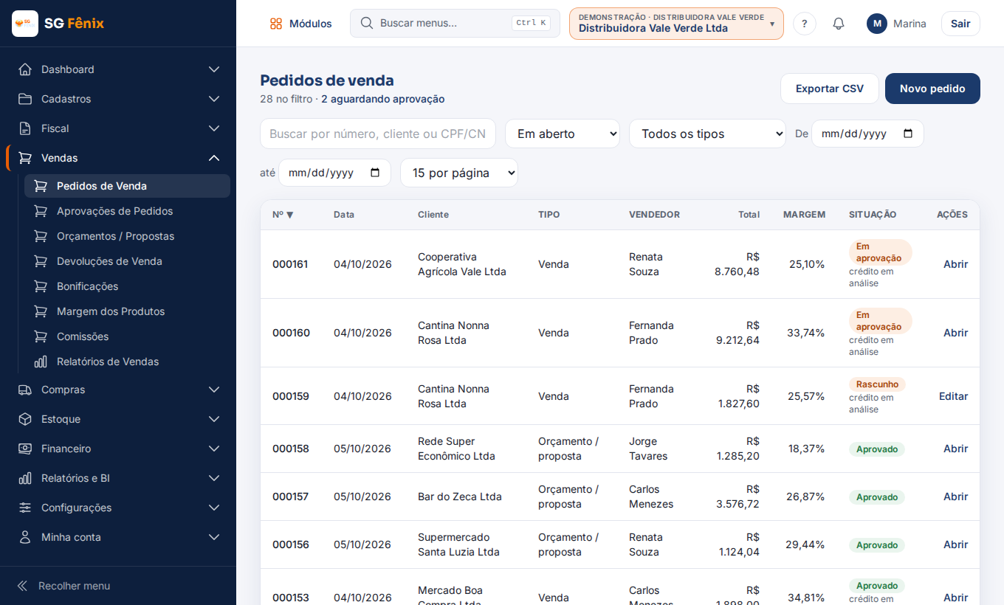Open order 000157 Bar do Zeca
1004x605 pixels.
(x=955, y=497)
